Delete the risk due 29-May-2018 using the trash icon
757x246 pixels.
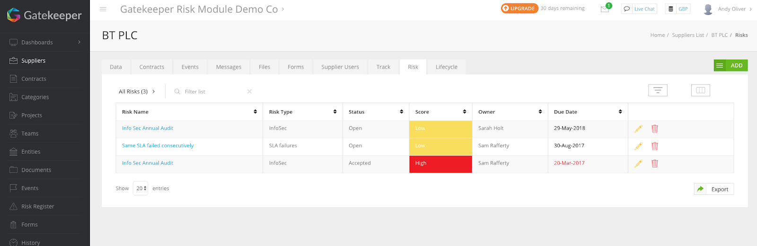(655, 129)
